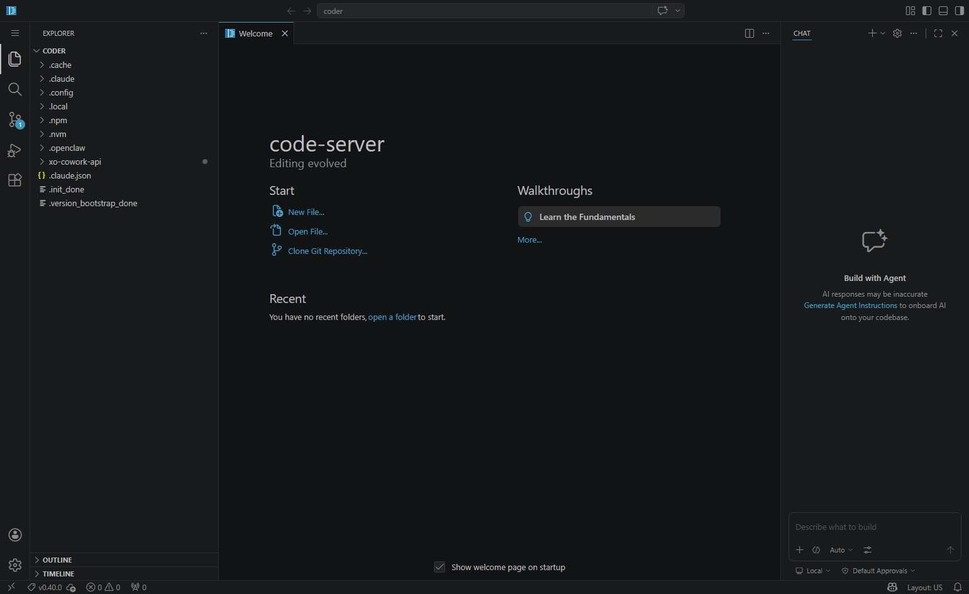Expand the .config folder

click(124, 92)
